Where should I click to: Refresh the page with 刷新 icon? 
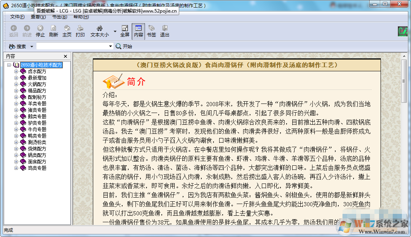[x=54, y=31]
